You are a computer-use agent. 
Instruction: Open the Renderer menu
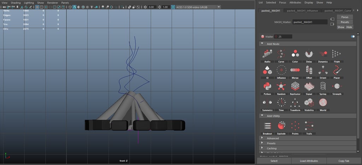pos(52,2)
